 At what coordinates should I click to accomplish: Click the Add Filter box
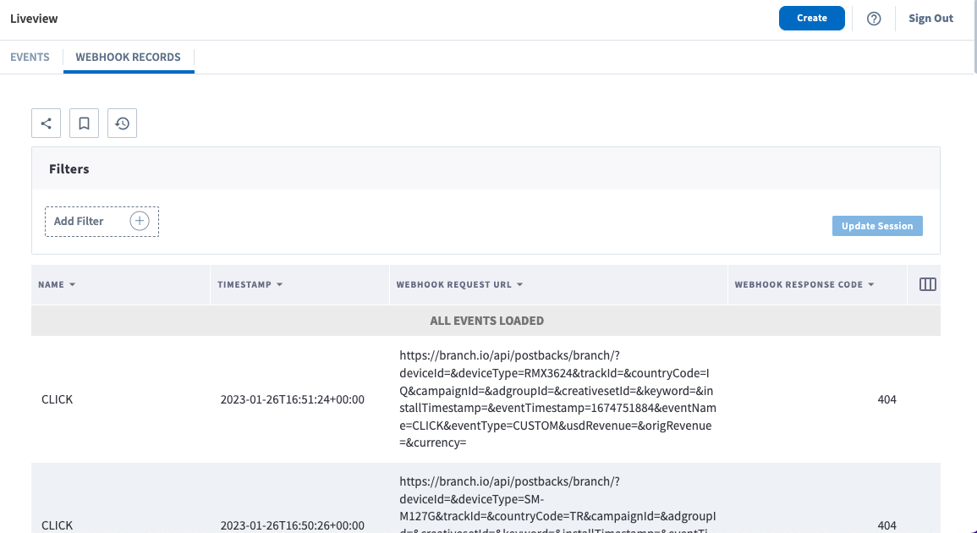coord(102,222)
